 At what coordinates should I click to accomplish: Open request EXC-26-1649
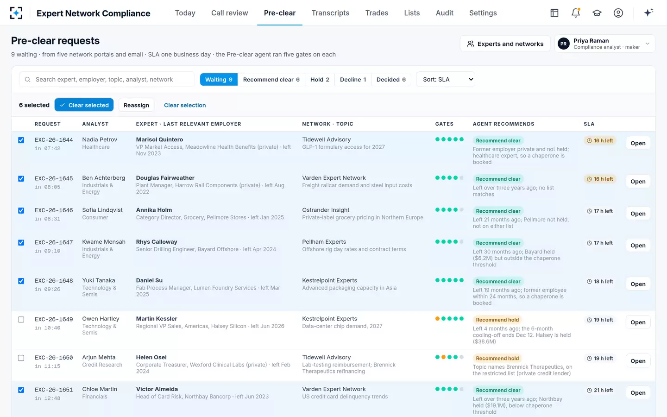click(x=638, y=322)
